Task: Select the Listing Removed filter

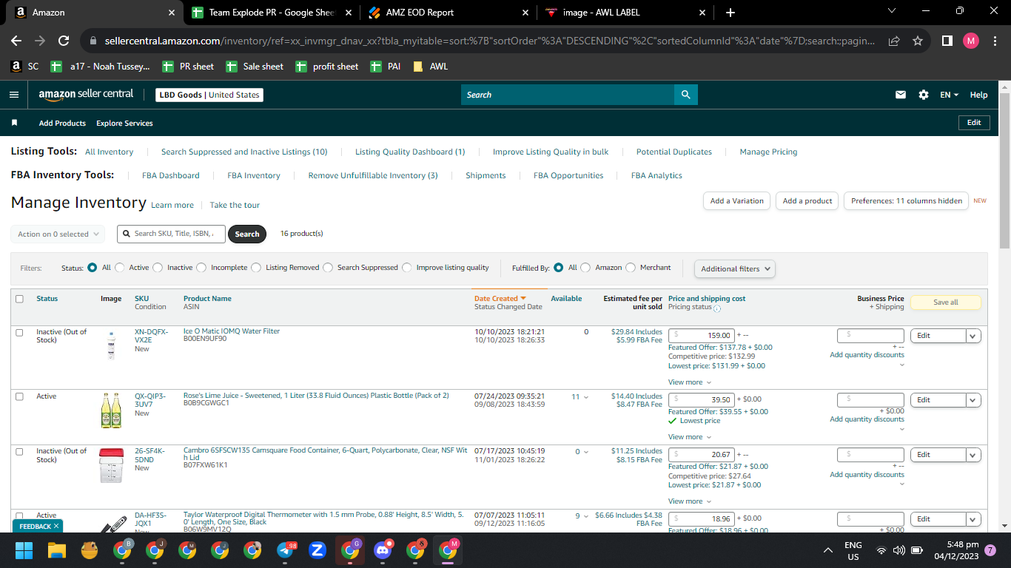Action: coord(256,268)
